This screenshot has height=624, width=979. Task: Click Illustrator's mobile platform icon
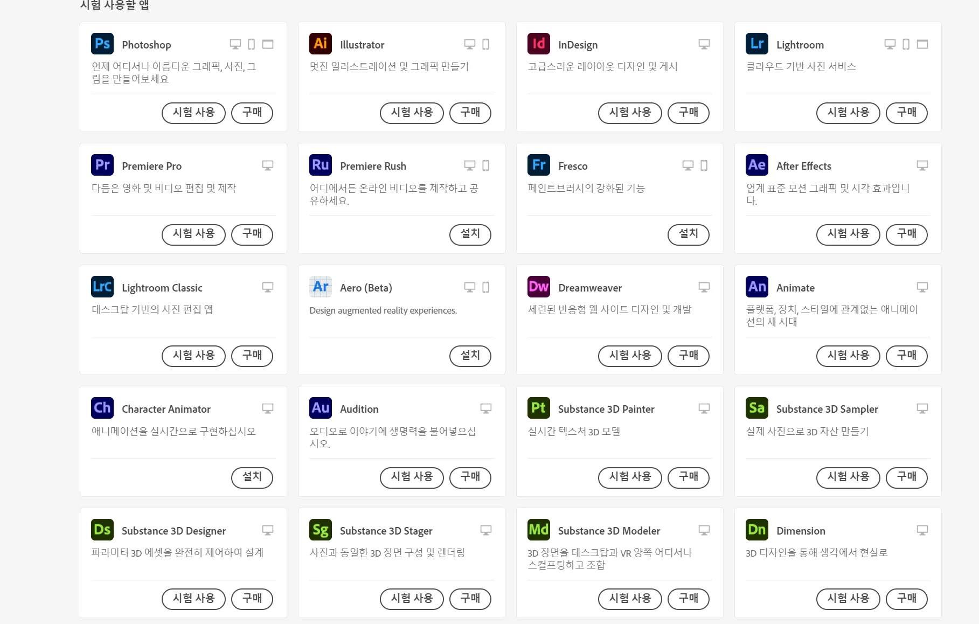coord(486,44)
